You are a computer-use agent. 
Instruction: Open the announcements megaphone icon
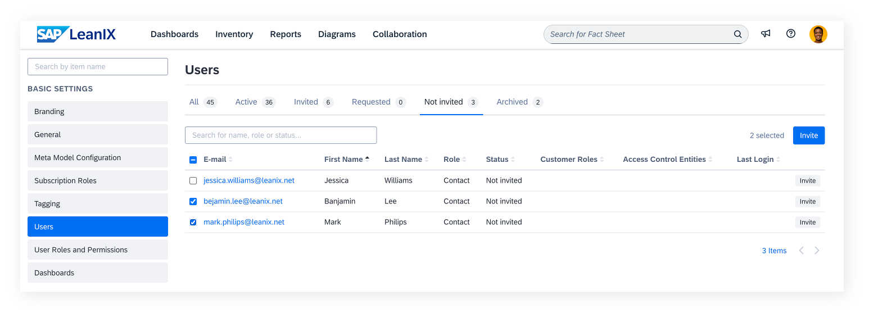tap(766, 34)
